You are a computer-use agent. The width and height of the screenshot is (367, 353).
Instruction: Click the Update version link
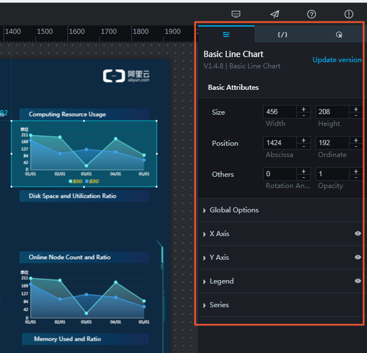[337, 60]
